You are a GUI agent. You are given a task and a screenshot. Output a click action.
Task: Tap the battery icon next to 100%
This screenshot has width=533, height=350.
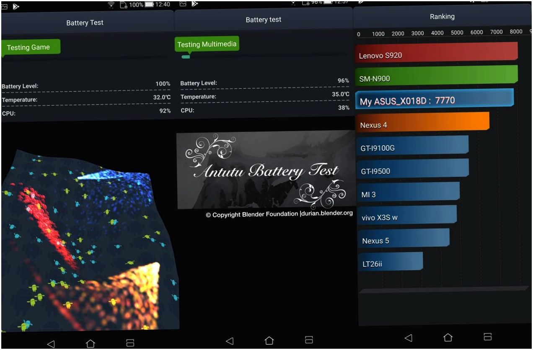[150, 5]
